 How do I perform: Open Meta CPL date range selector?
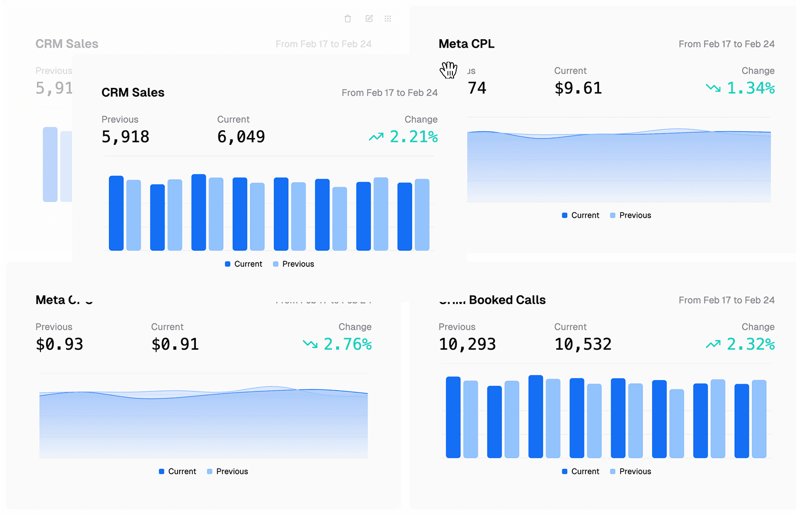pos(726,44)
